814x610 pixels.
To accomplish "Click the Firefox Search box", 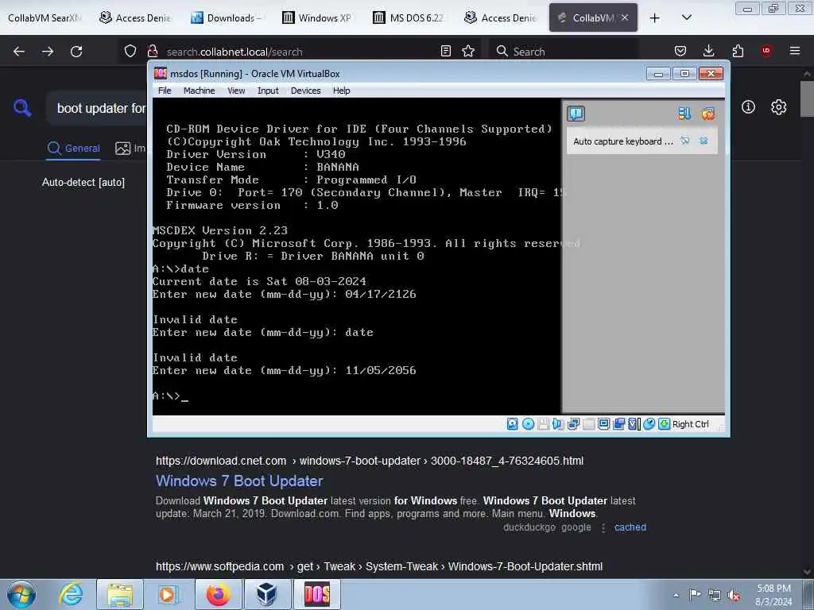I will pos(564,52).
